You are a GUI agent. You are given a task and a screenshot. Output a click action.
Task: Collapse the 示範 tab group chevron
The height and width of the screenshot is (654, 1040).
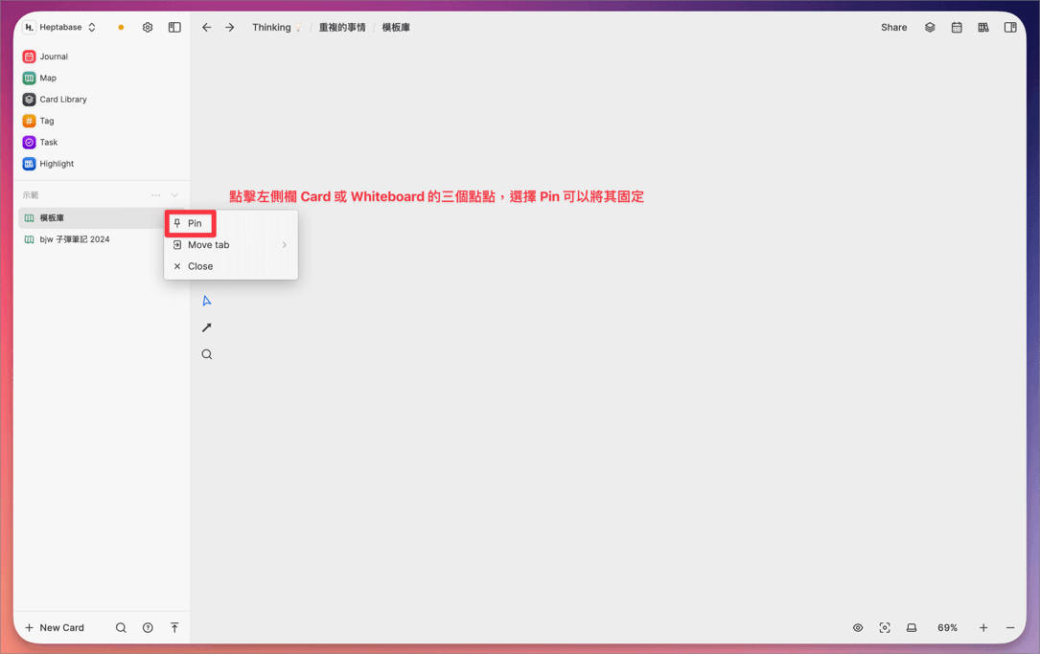174,194
